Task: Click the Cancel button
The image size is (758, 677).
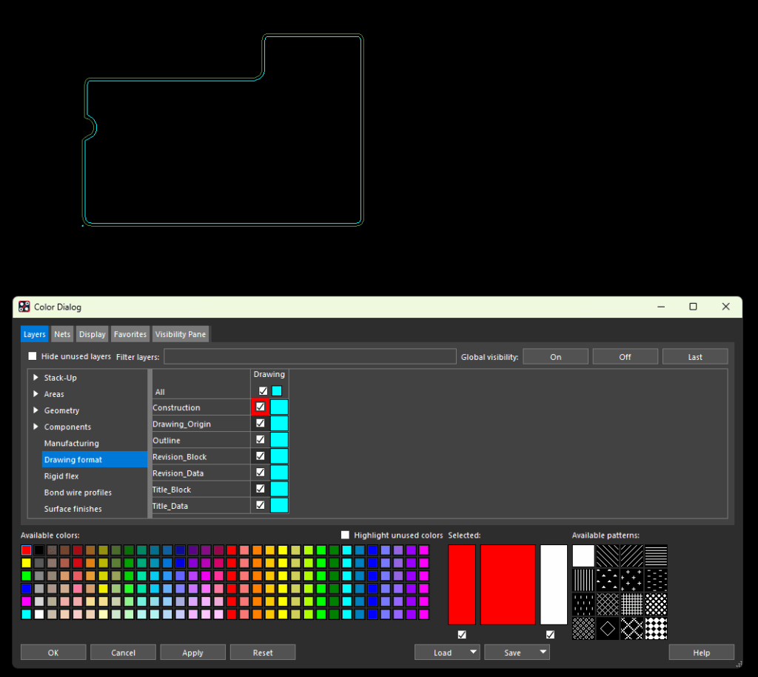Action: point(124,653)
